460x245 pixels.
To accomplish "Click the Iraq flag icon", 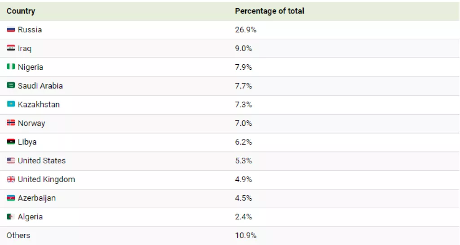I will [11, 48].
